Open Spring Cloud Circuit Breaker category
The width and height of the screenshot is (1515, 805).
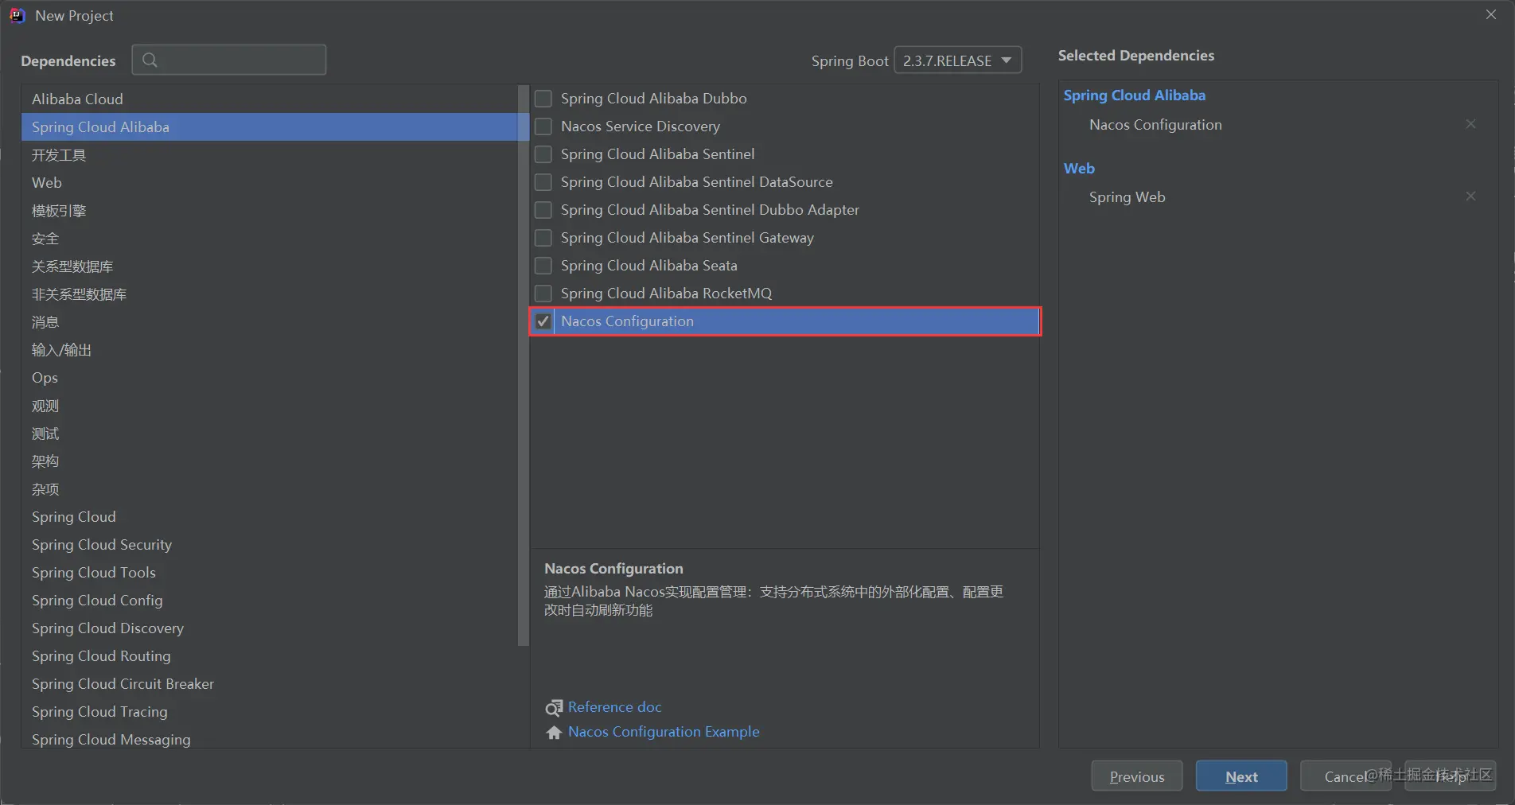(x=269, y=684)
